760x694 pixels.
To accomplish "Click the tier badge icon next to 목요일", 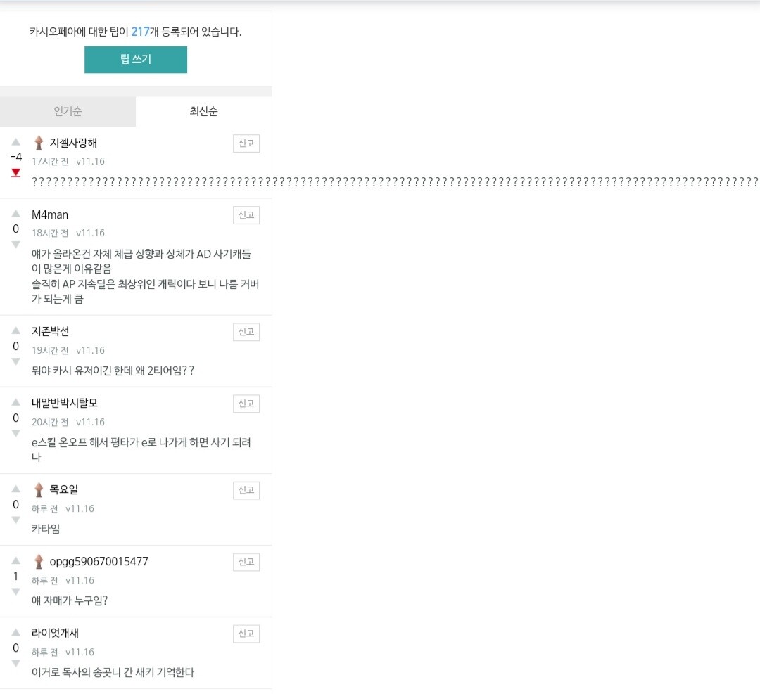I will (39, 489).
